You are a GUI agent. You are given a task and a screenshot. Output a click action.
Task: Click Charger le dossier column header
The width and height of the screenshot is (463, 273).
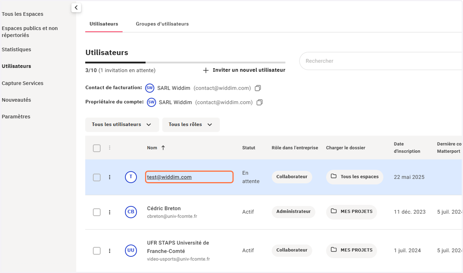pyautogui.click(x=345, y=148)
